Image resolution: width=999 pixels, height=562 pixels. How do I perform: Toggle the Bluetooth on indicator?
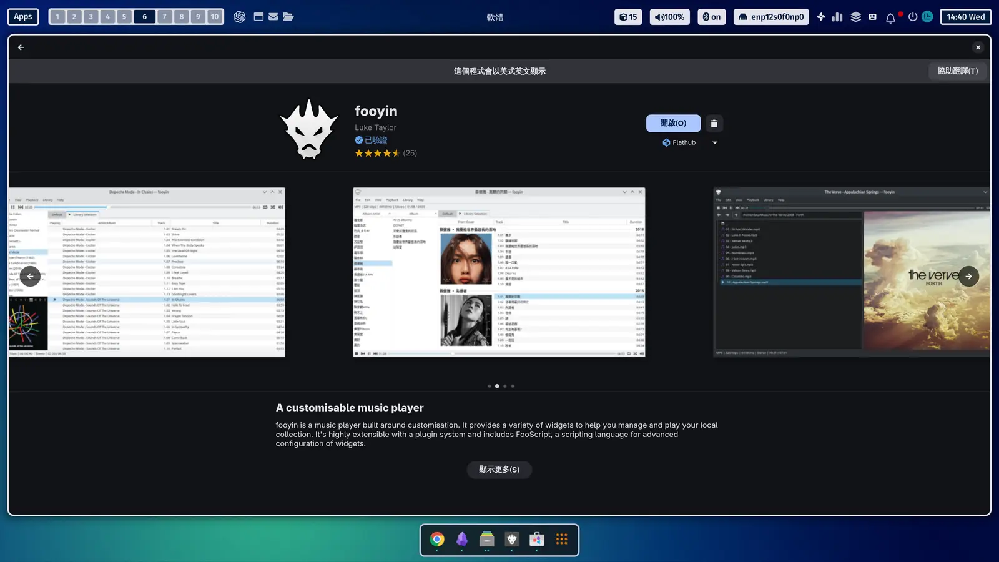coord(712,17)
